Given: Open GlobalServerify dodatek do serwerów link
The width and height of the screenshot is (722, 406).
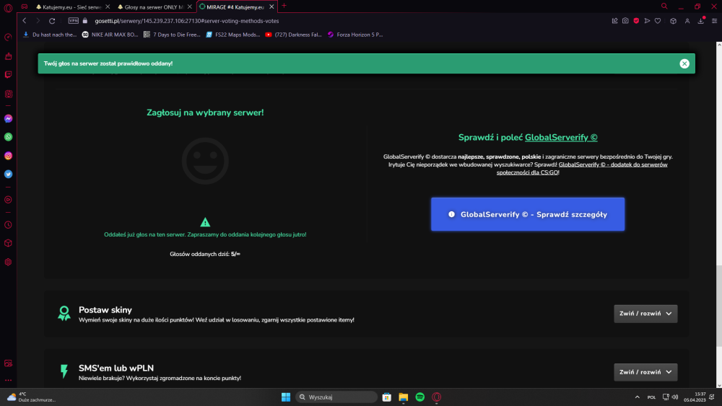Looking at the screenshot, I should pos(582,168).
